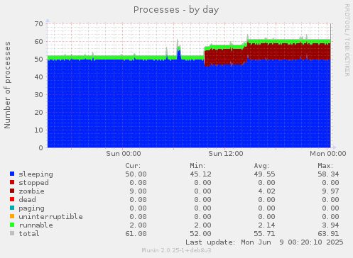Click the gray total legend swatch
This screenshot has height=258, width=353.
[x=12, y=233]
